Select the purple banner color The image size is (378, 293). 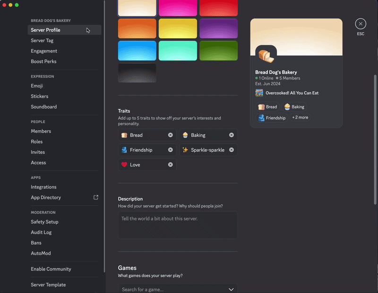tap(218, 28)
